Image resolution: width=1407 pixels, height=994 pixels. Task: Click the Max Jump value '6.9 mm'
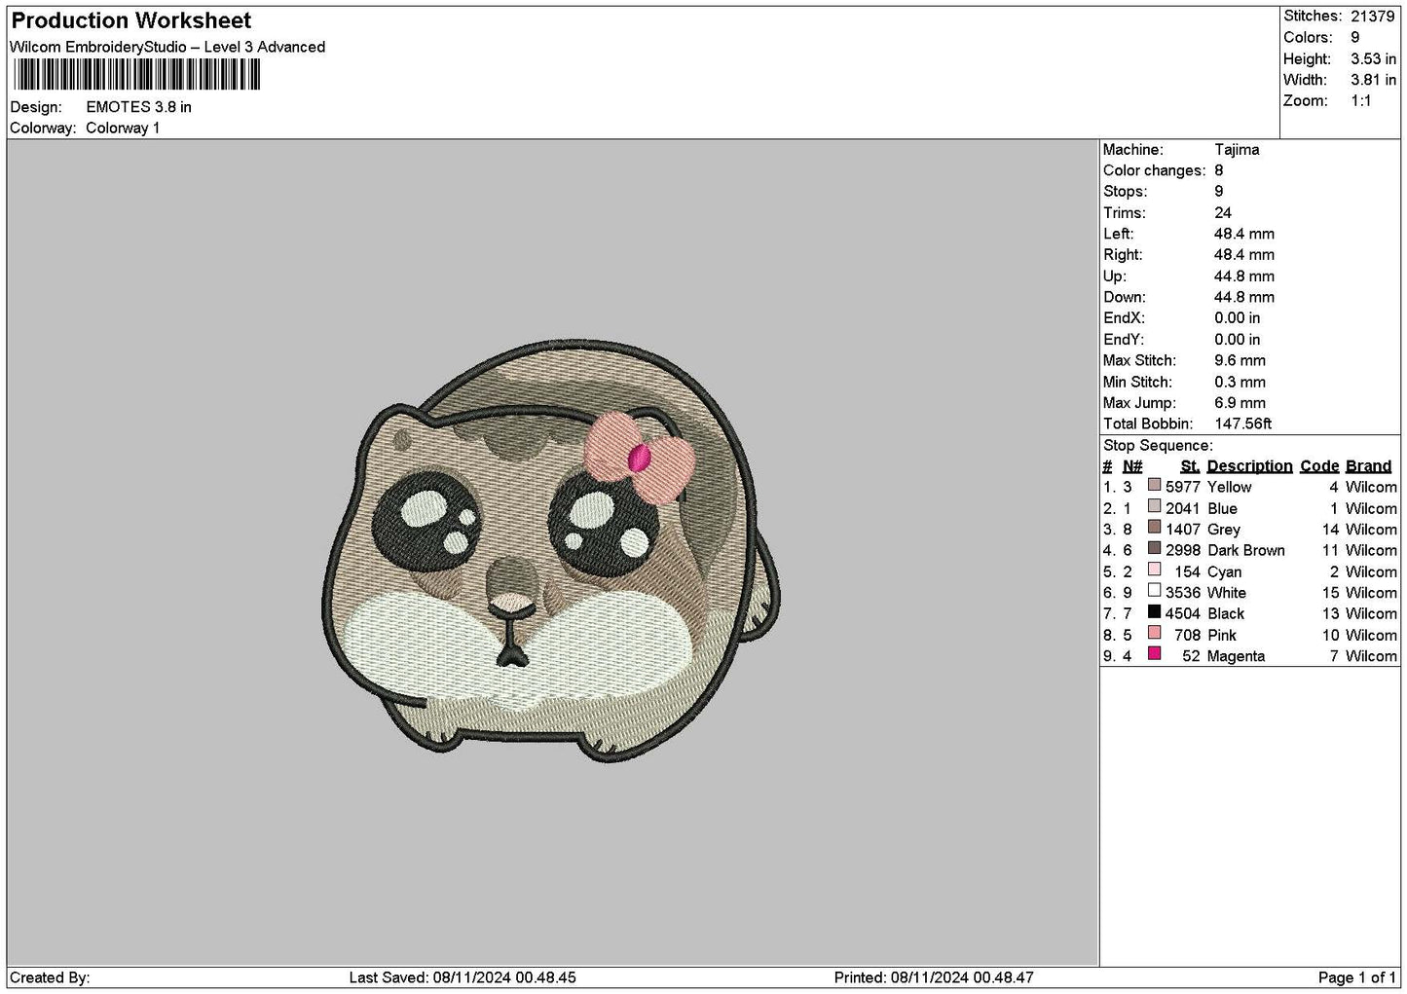coord(1240,403)
